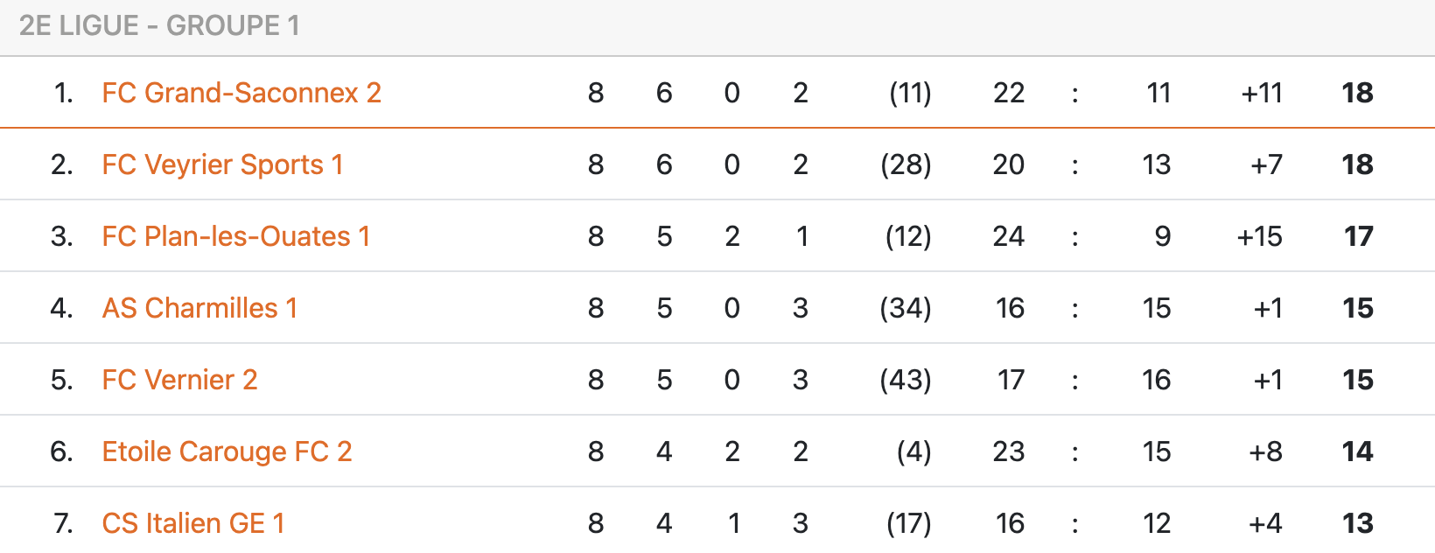
Task: Click FC Plan-les-Ouates 1's 17 points value
Action: coord(1358,236)
